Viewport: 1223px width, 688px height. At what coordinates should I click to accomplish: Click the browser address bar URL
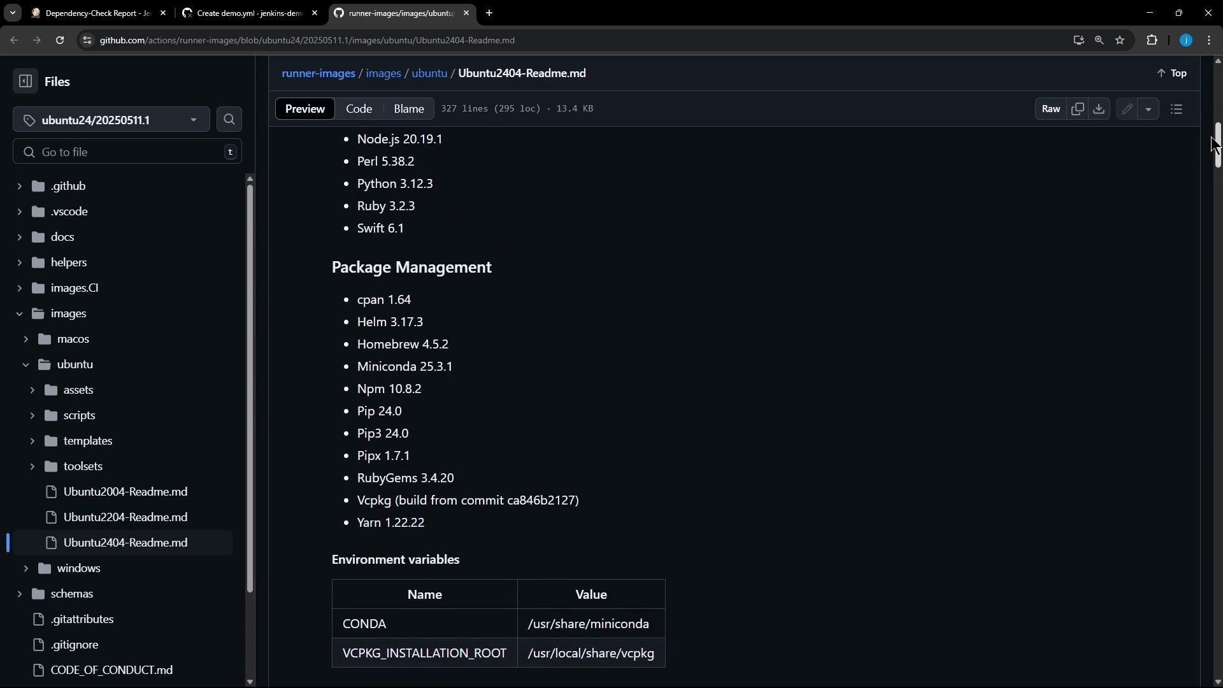(307, 40)
